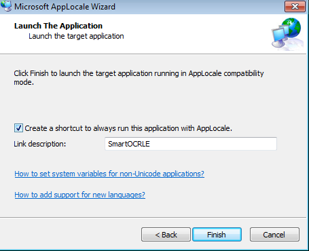Uncheck the create shortcut checkbox
Screen dimensions: 309x251
coord(18,128)
